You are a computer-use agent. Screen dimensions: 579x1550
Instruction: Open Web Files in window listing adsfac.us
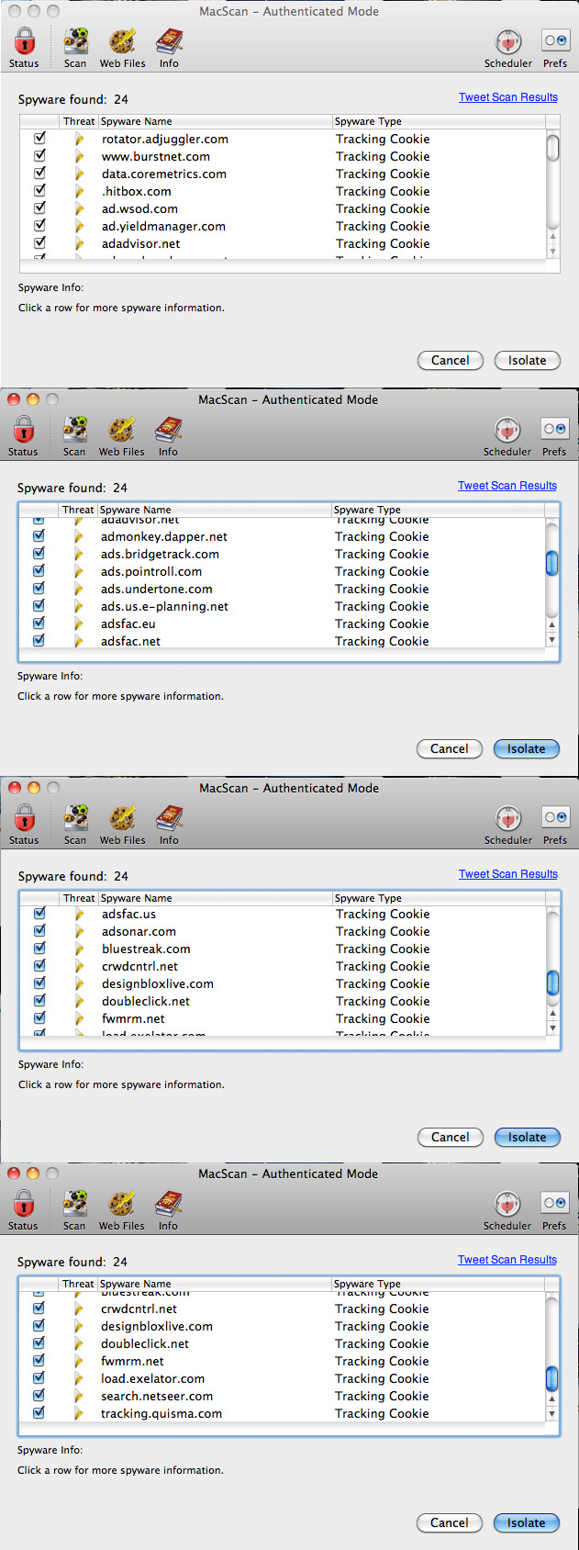(x=122, y=825)
